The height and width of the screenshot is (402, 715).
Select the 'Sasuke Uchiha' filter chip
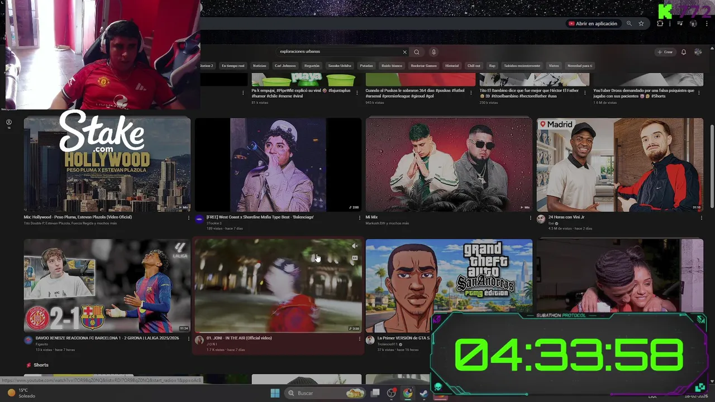click(x=340, y=65)
